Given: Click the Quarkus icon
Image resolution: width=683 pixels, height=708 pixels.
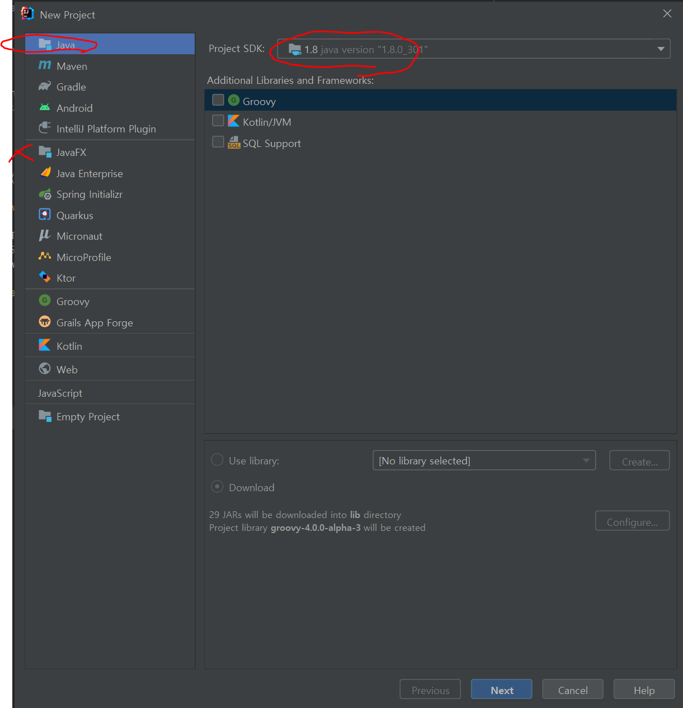Looking at the screenshot, I should 45,215.
